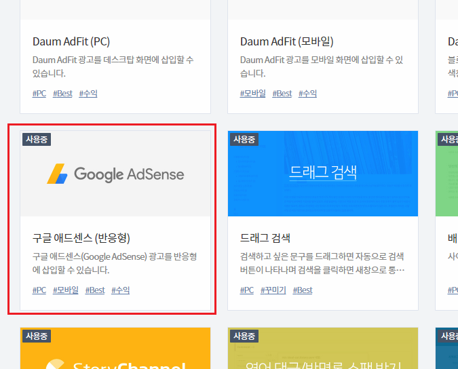
Task: Open the green plugin thumbnail at right edge
Action: [x=447, y=174]
